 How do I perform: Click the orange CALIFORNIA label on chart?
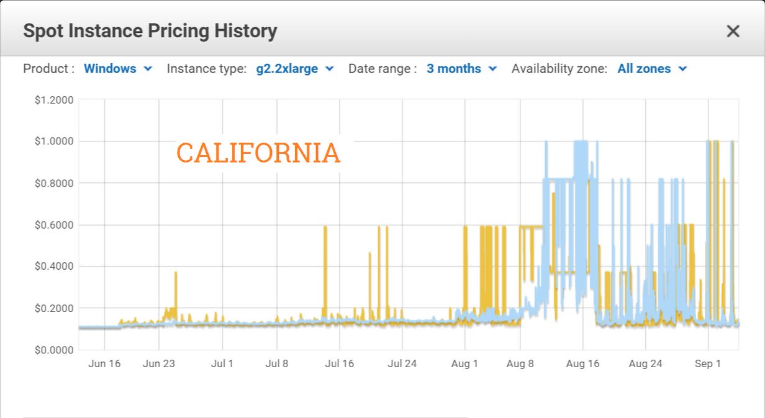click(258, 153)
